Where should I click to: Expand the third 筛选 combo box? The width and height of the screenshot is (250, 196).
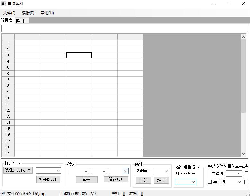(x=126, y=171)
